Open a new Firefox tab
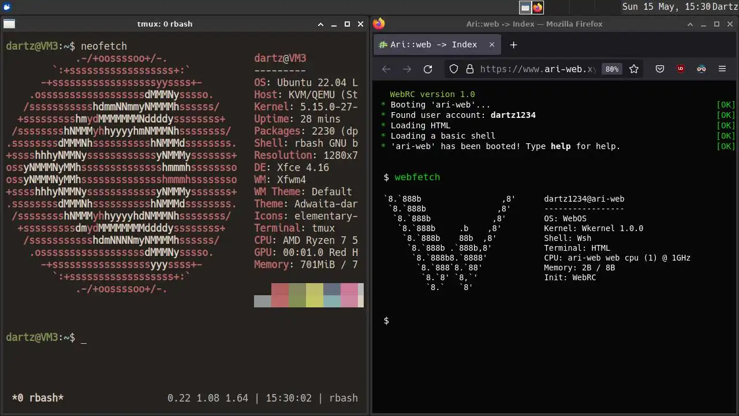 (513, 44)
